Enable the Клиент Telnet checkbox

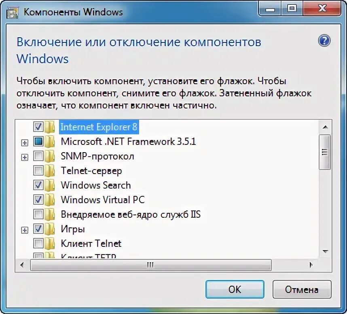coord(38,243)
